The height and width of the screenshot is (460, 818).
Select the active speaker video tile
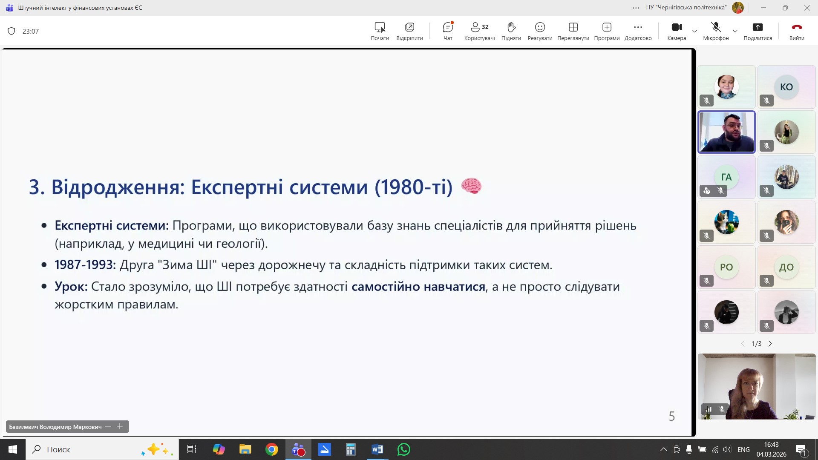pyautogui.click(x=726, y=132)
